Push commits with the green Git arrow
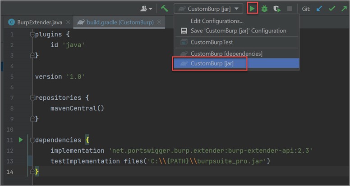 pyautogui.click(x=344, y=9)
